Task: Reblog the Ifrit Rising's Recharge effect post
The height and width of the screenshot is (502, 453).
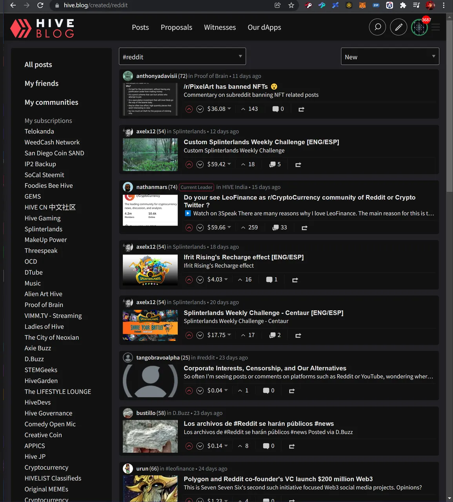Action: point(295,280)
